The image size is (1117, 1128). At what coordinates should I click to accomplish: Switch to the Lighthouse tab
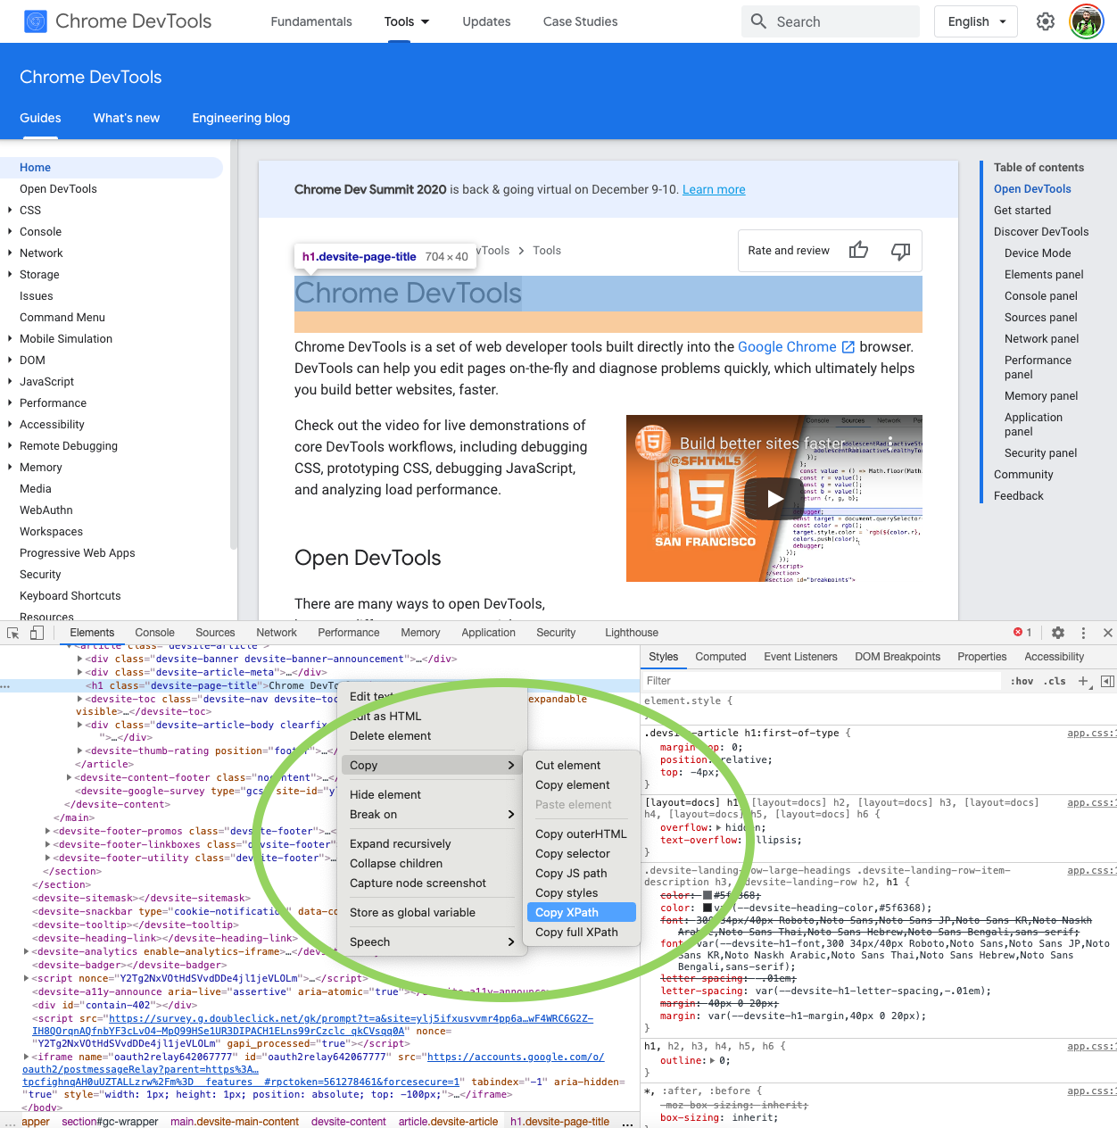coord(632,633)
